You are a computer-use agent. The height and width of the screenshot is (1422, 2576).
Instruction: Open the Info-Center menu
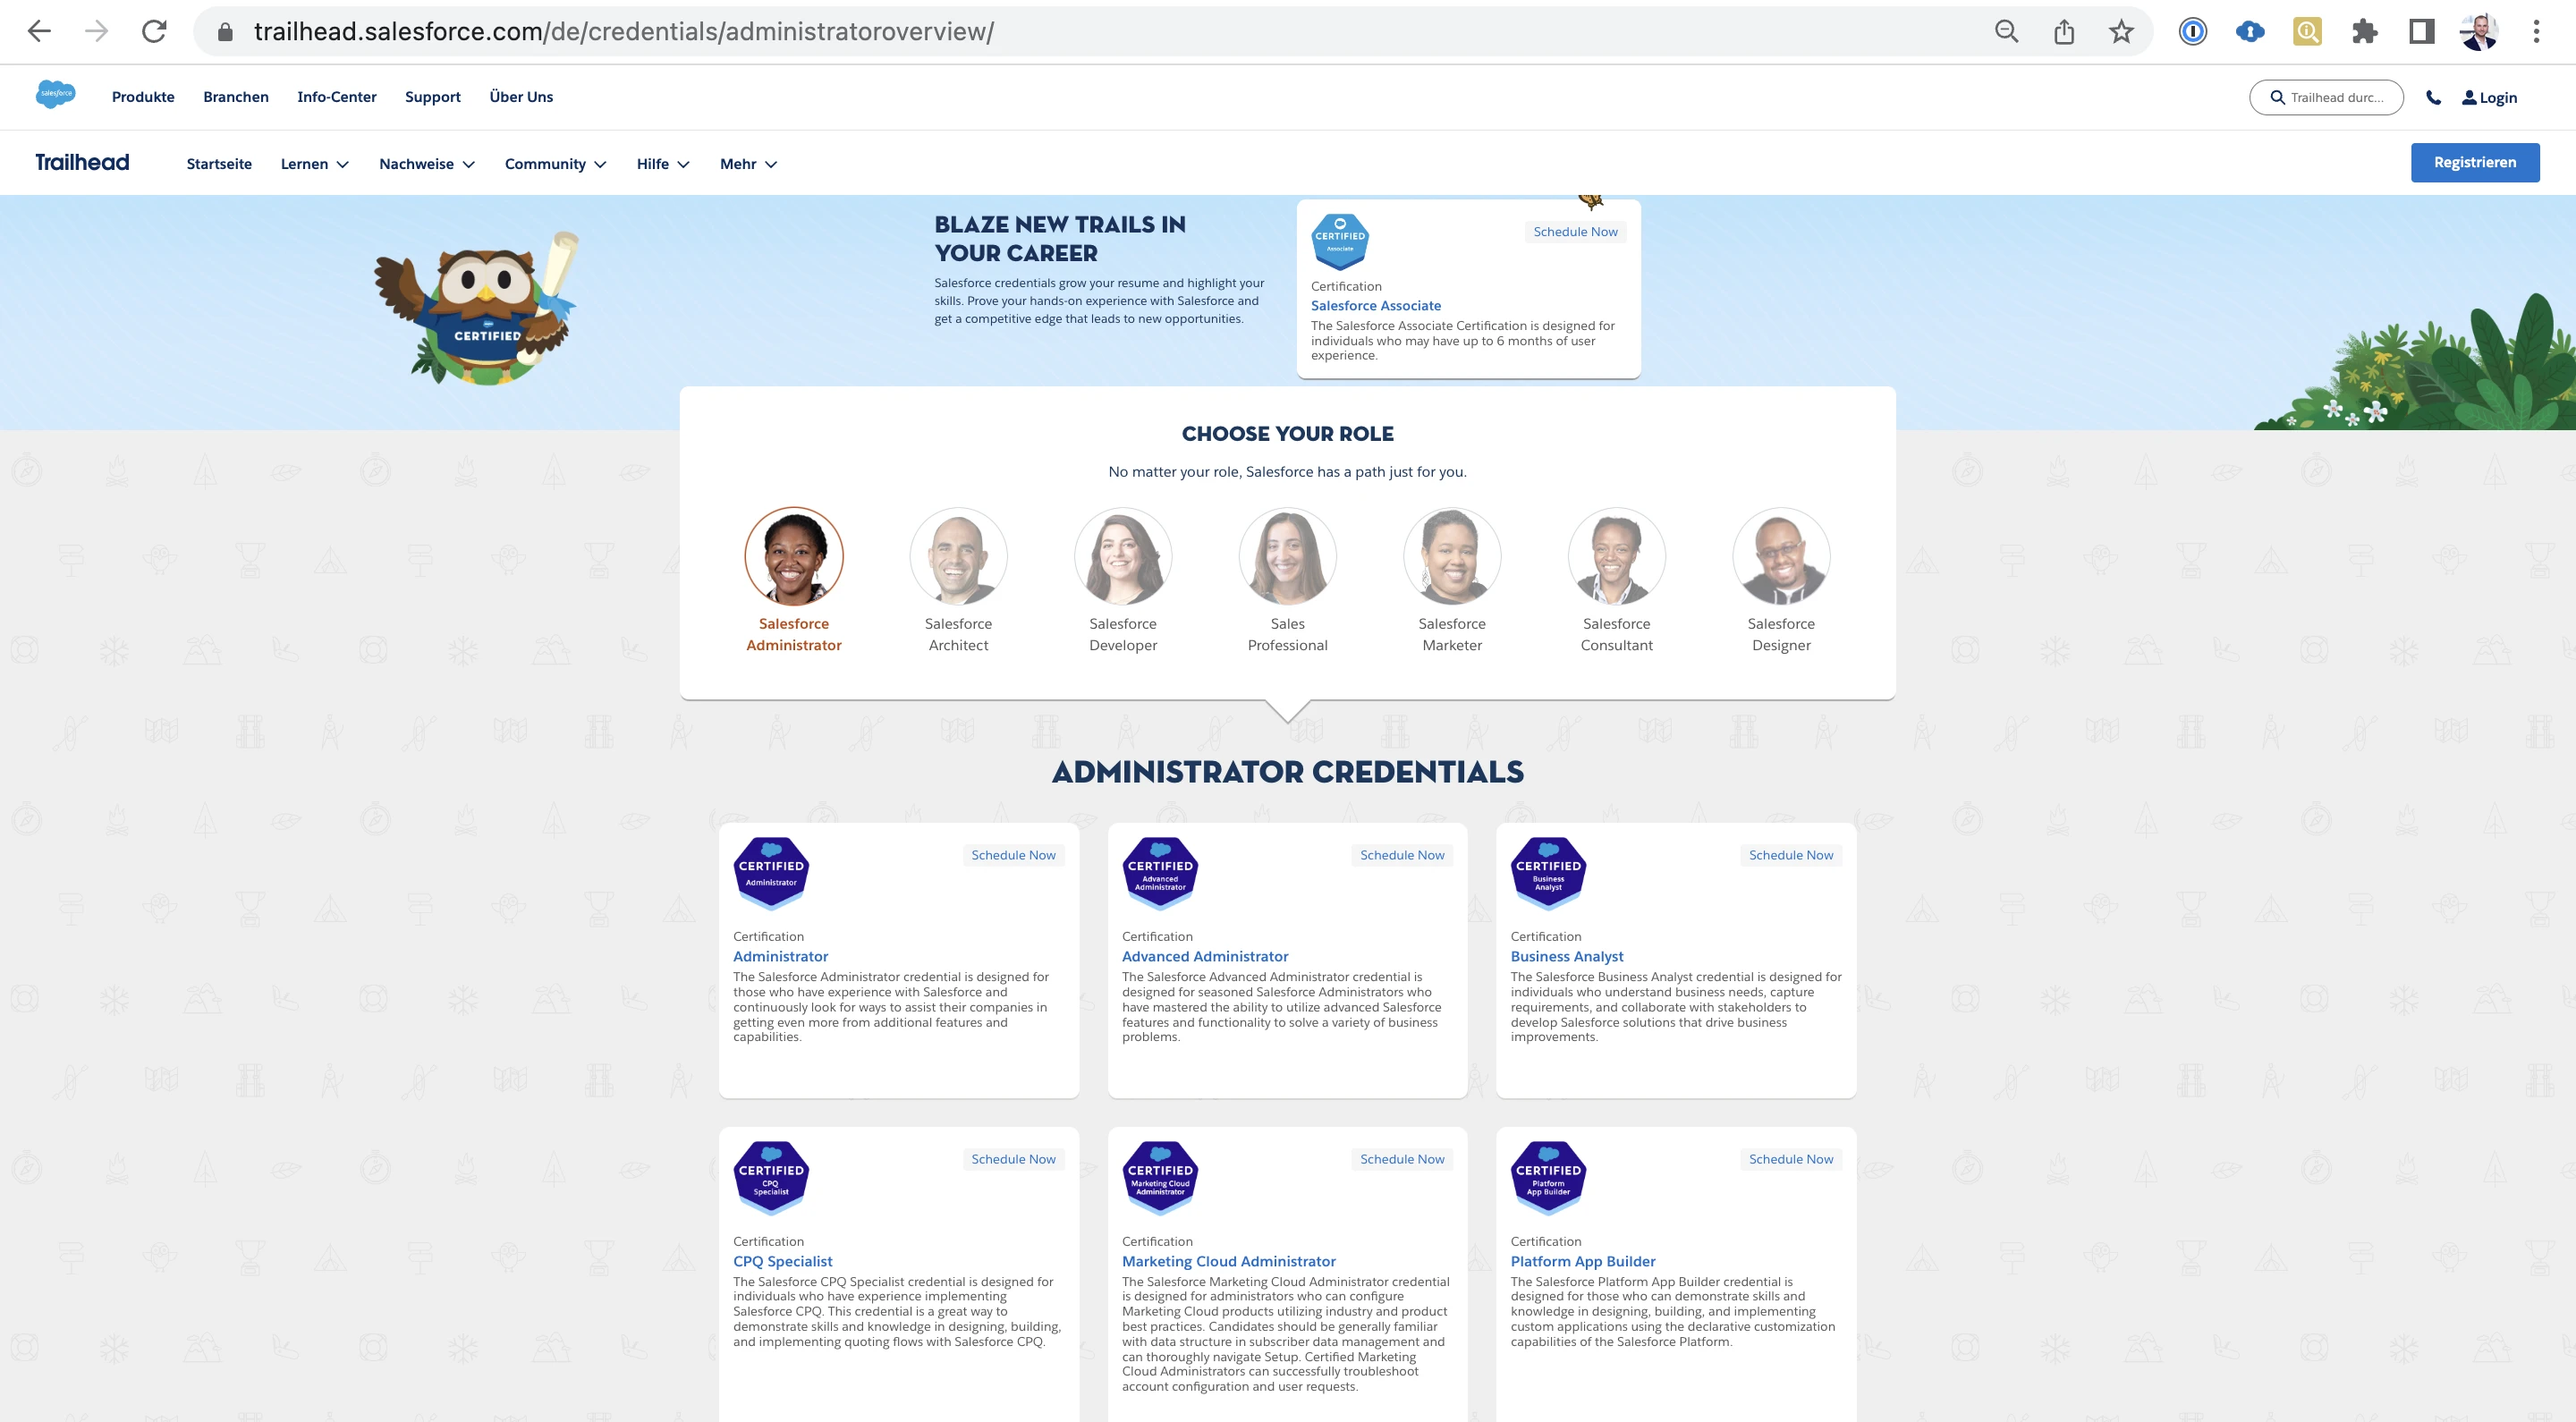coord(337,97)
